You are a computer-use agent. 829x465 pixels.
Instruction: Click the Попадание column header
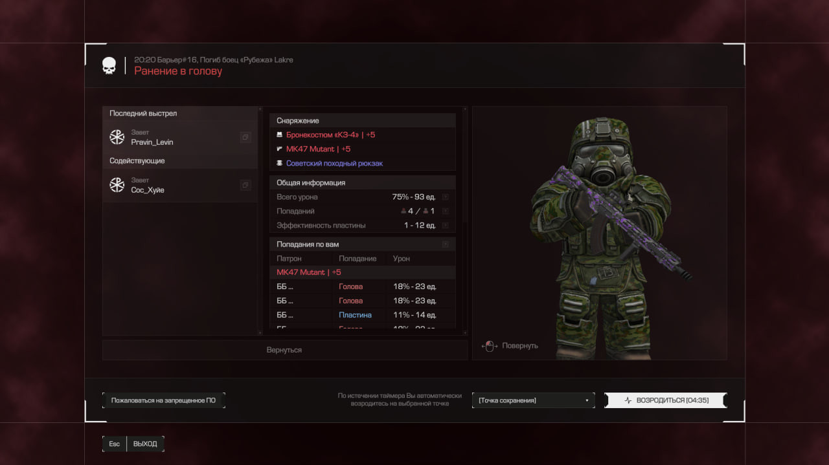coord(358,259)
